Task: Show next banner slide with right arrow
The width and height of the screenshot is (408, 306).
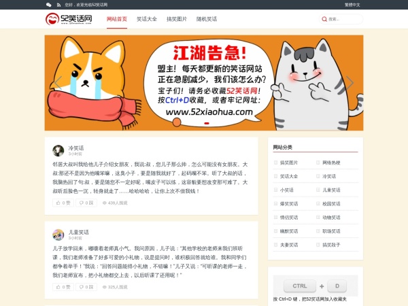Action: [350, 83]
